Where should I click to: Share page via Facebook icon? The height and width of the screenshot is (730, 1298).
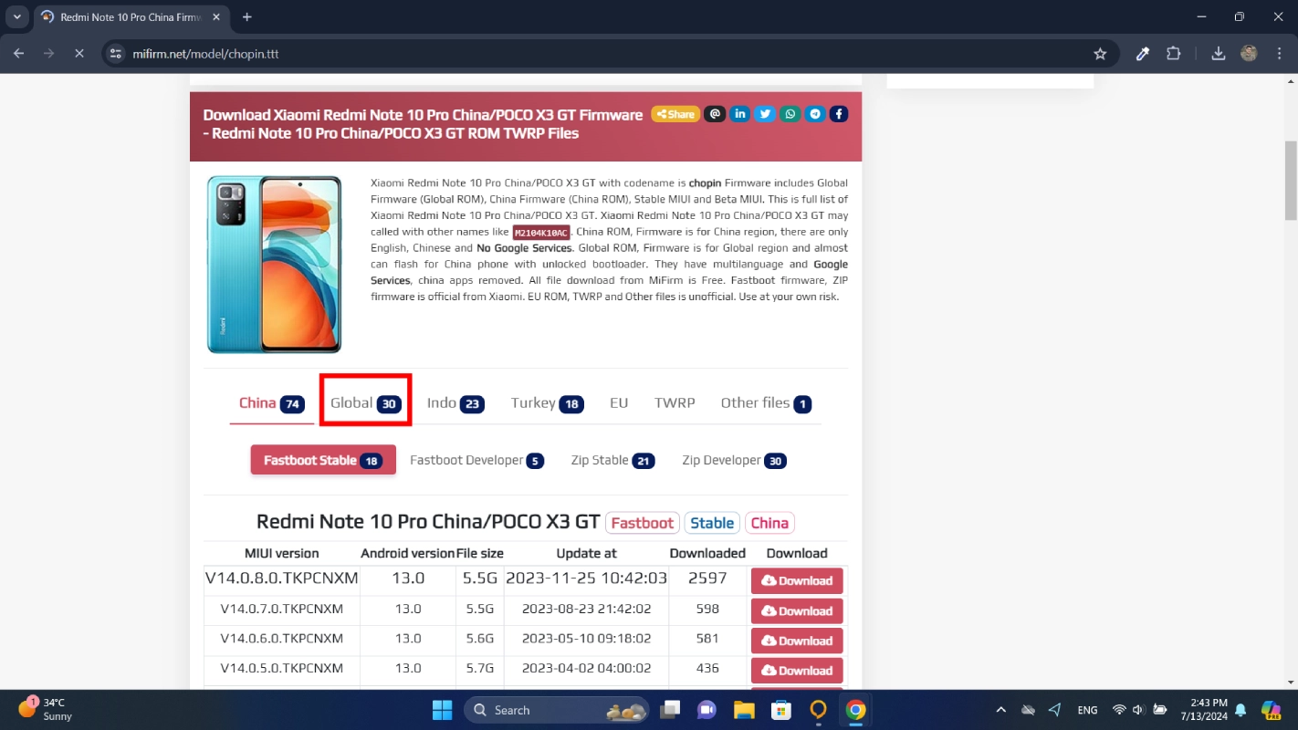coord(839,114)
